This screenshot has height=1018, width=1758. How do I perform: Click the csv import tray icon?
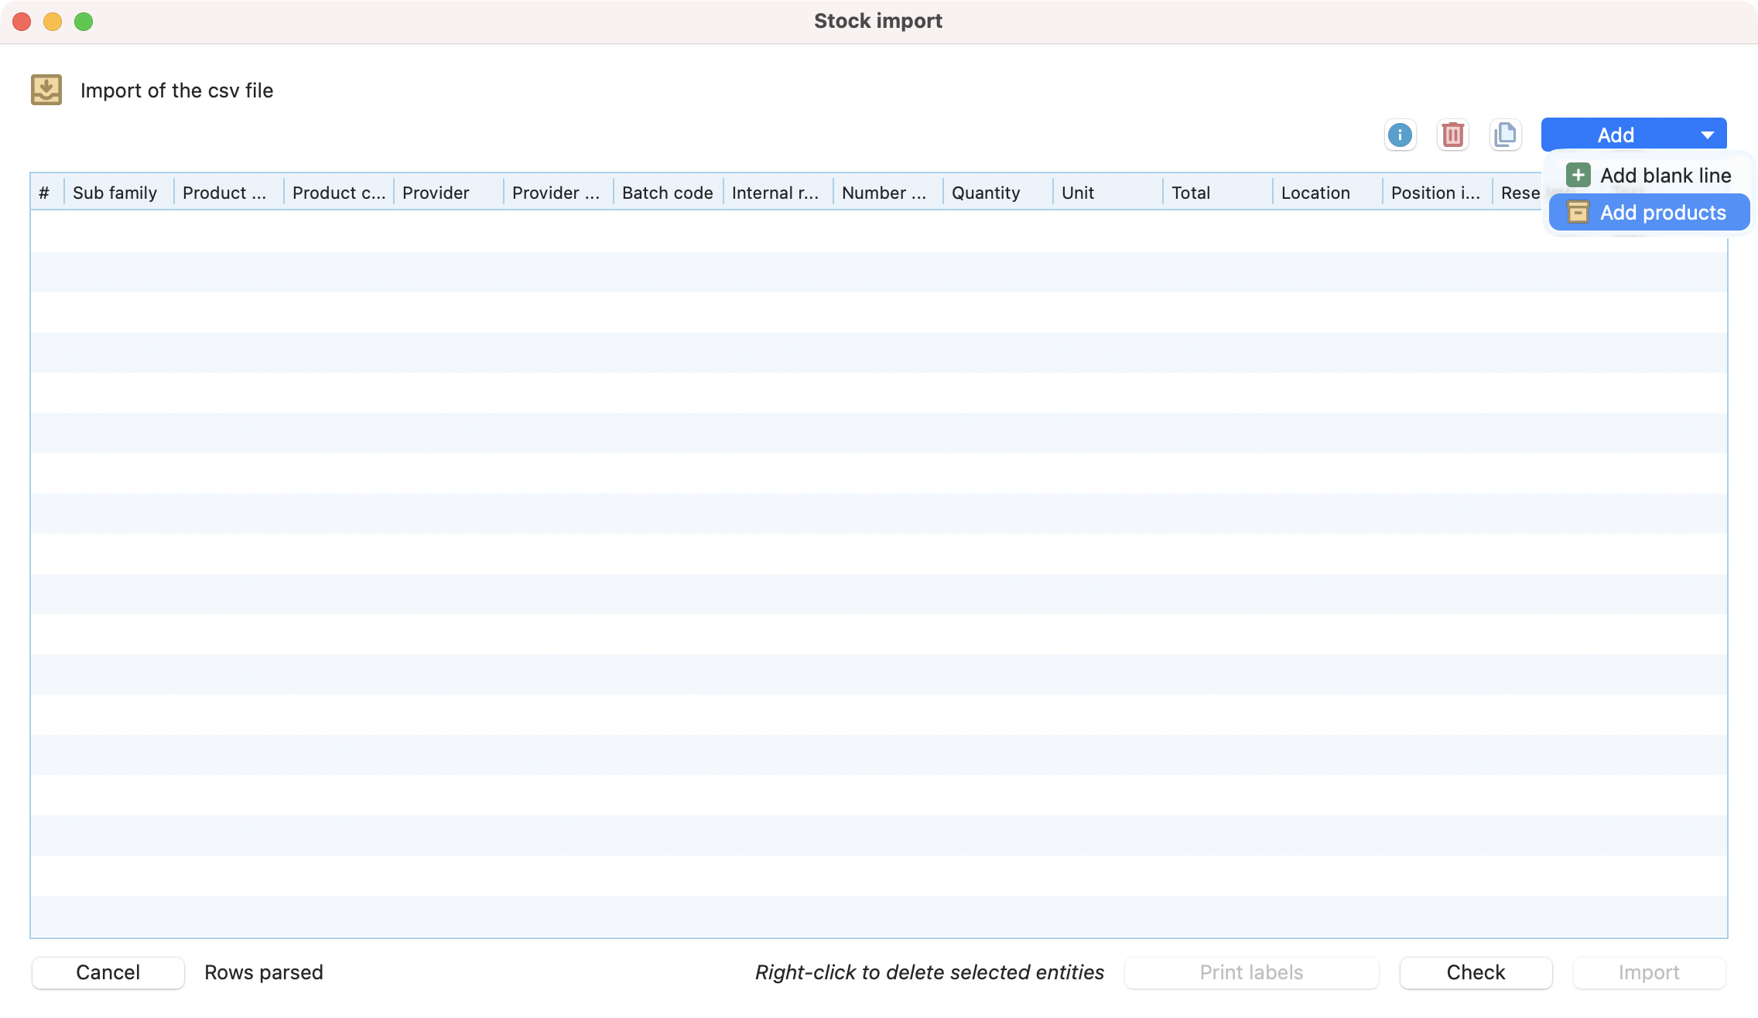point(46,90)
